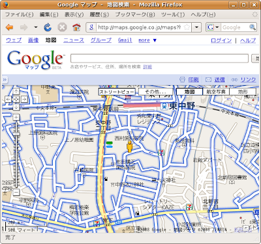Toggle the ストリートビュー button
This screenshot has height=244, width=261.
coord(117,92)
